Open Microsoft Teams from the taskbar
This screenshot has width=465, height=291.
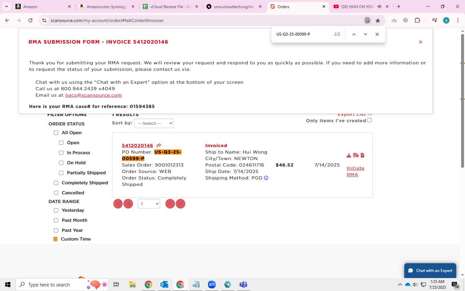[243, 285]
